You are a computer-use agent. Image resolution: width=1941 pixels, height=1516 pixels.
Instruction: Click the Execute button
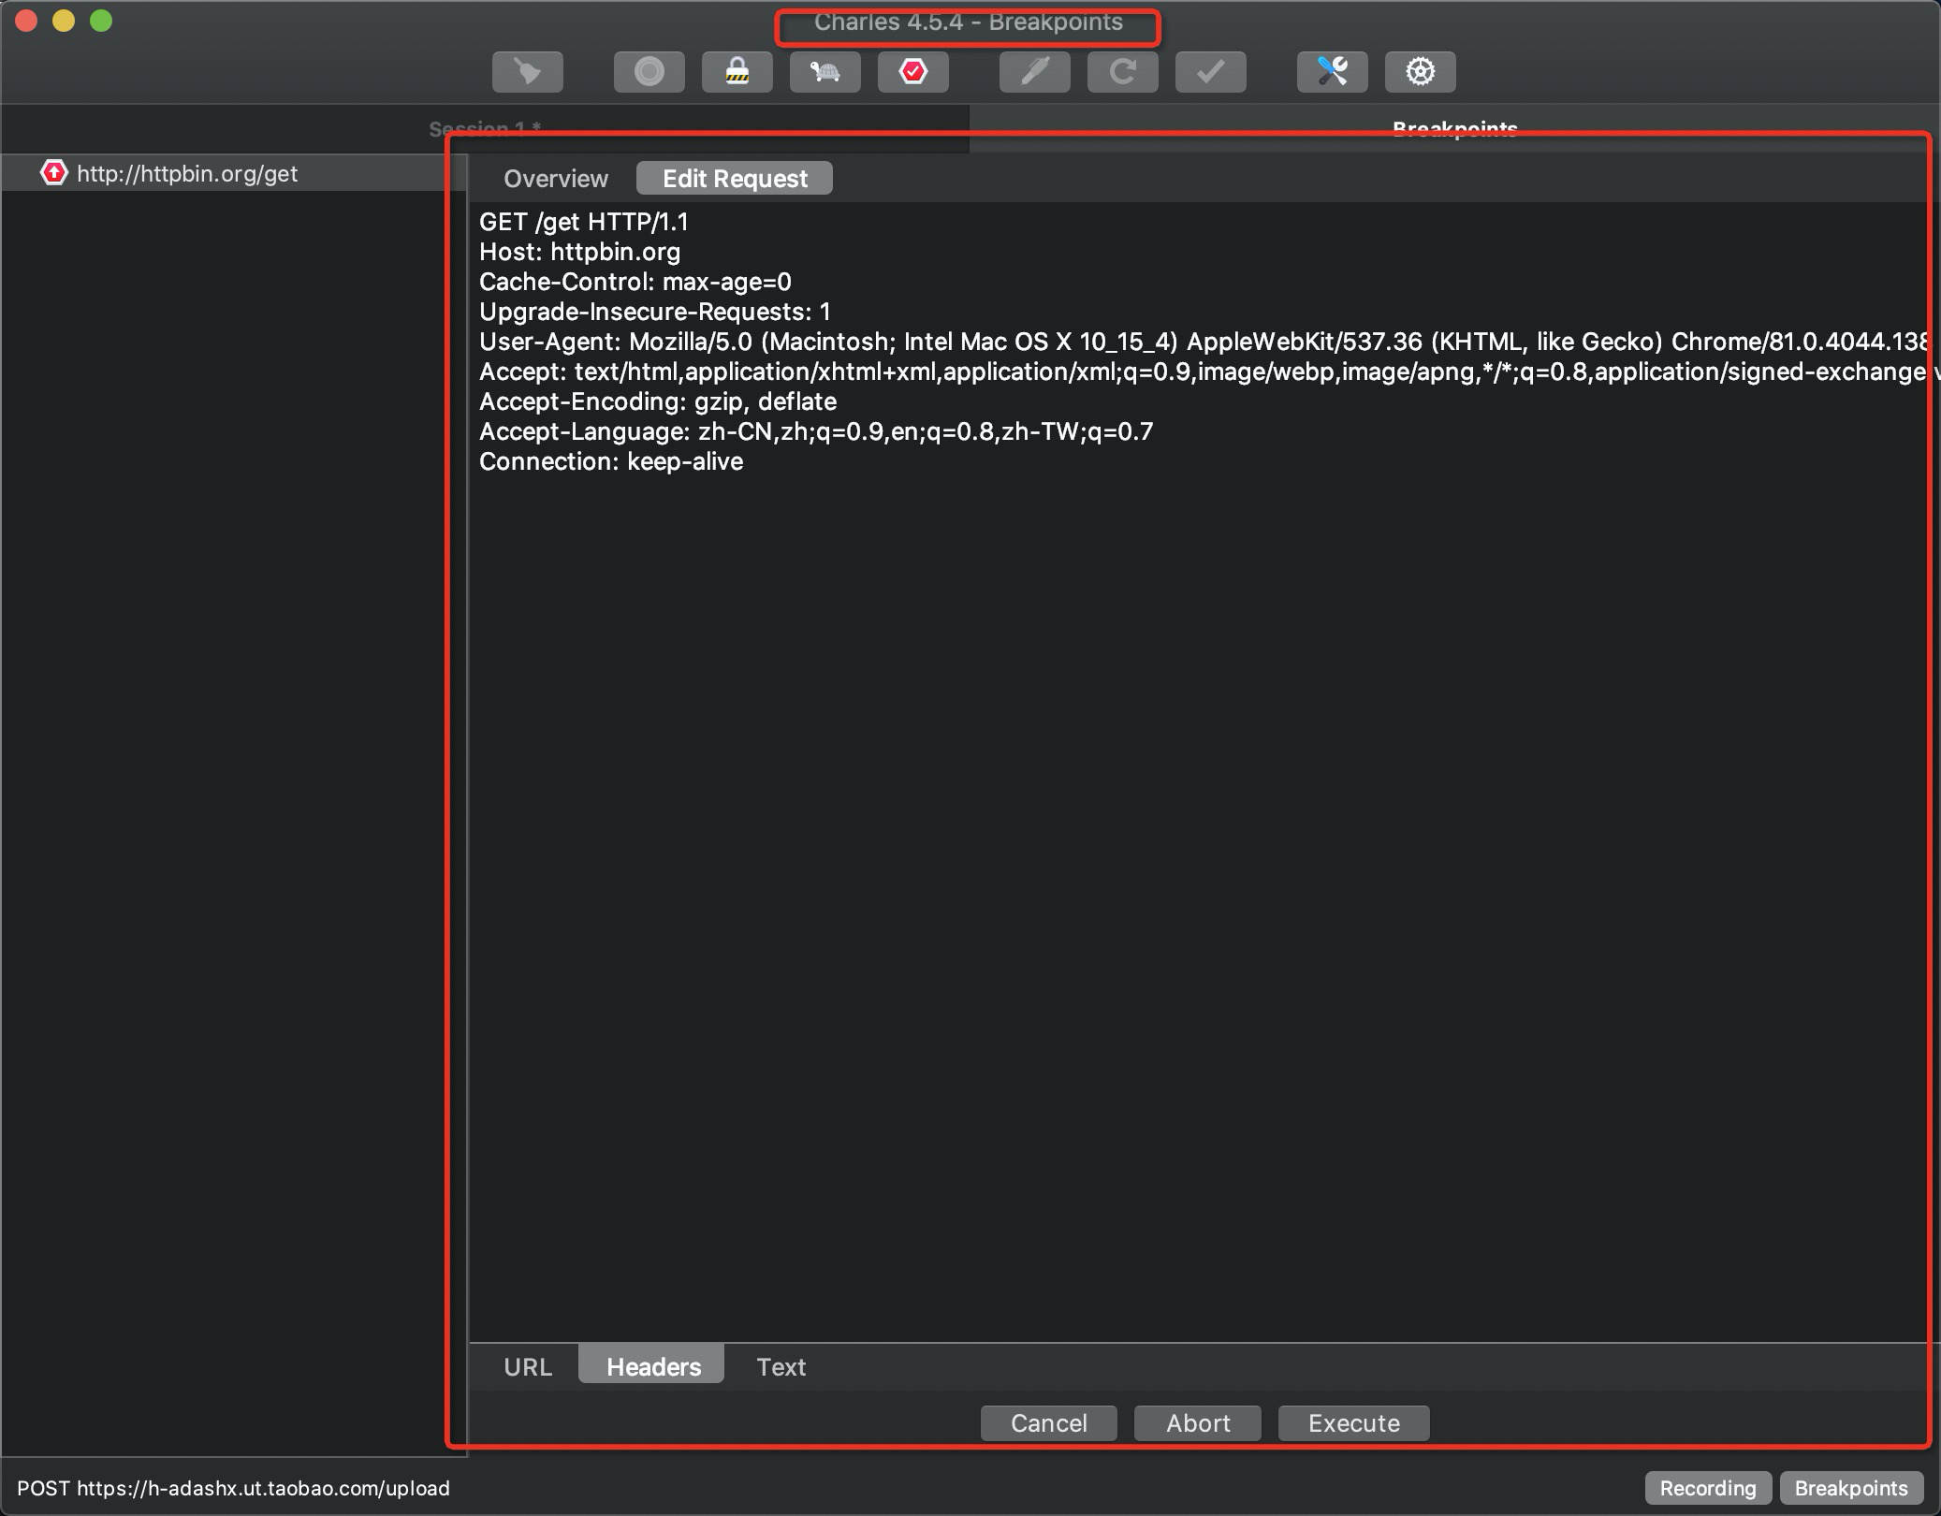point(1354,1423)
